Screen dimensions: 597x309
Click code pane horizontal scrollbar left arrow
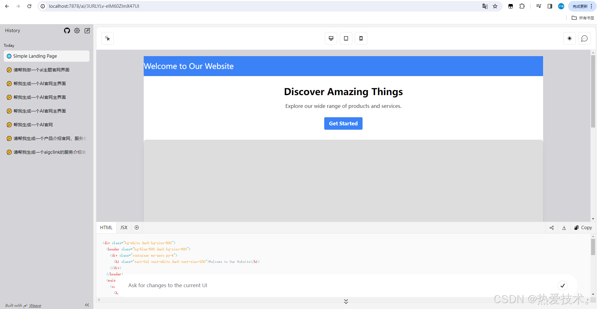click(99, 300)
